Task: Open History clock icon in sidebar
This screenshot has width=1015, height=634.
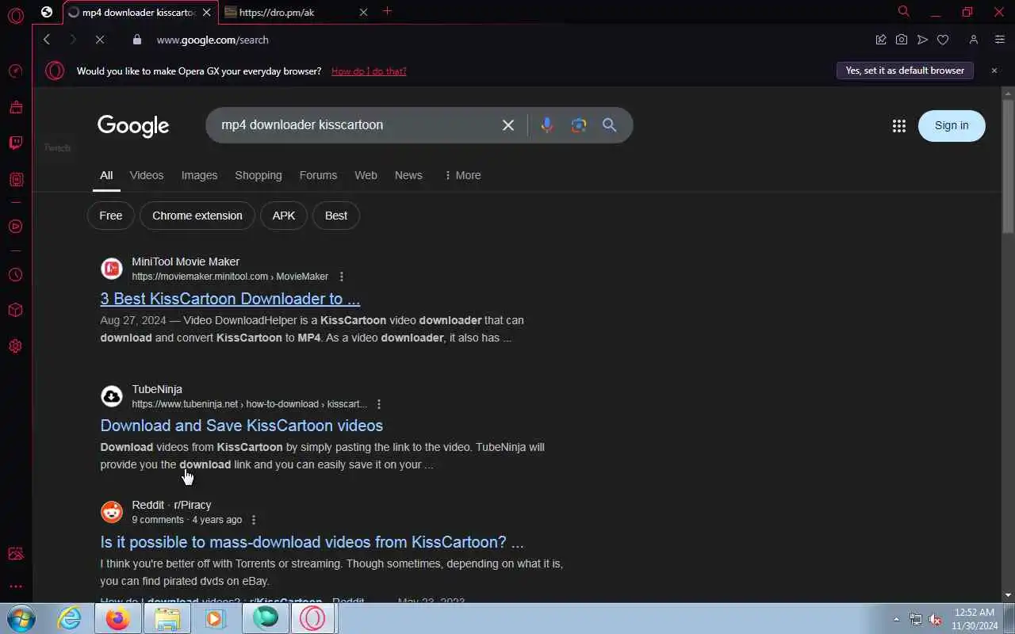Action: (x=15, y=275)
